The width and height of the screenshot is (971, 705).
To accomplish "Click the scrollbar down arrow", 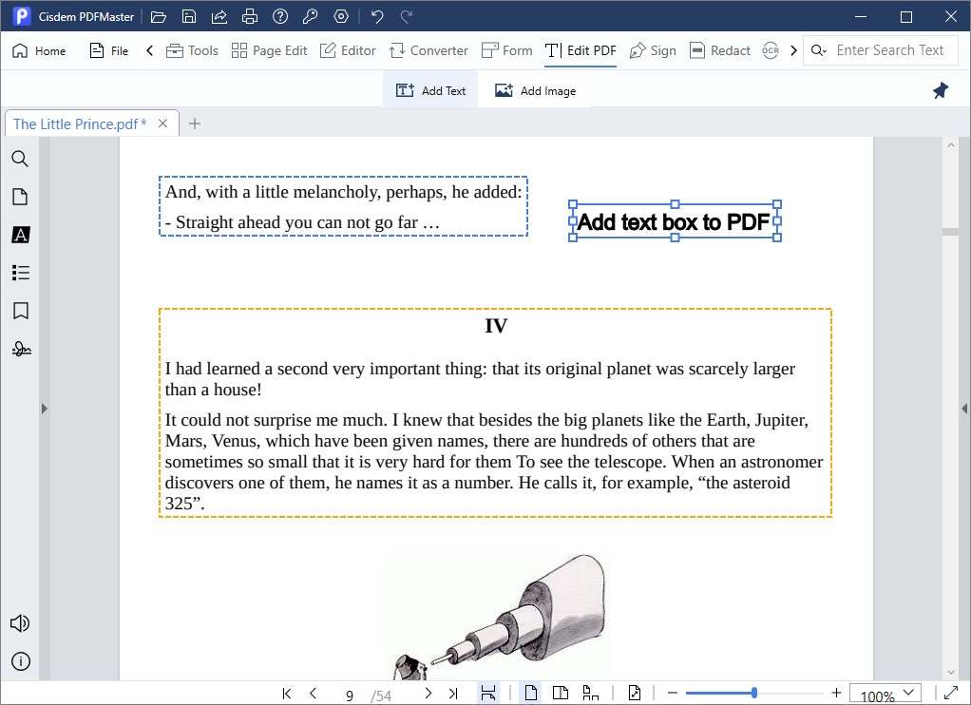I will [x=951, y=672].
